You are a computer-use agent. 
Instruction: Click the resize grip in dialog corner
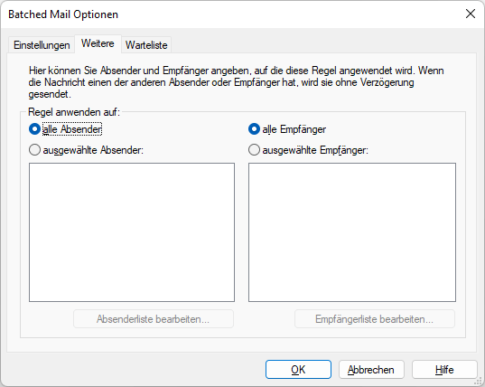click(479, 381)
